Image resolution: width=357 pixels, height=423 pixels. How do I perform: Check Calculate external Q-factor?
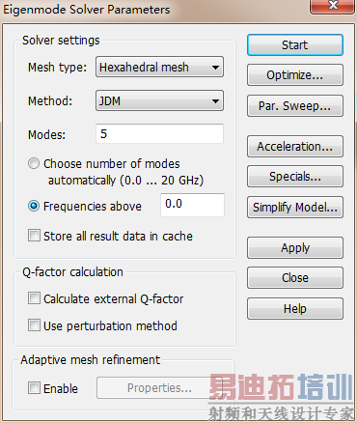click(x=34, y=298)
